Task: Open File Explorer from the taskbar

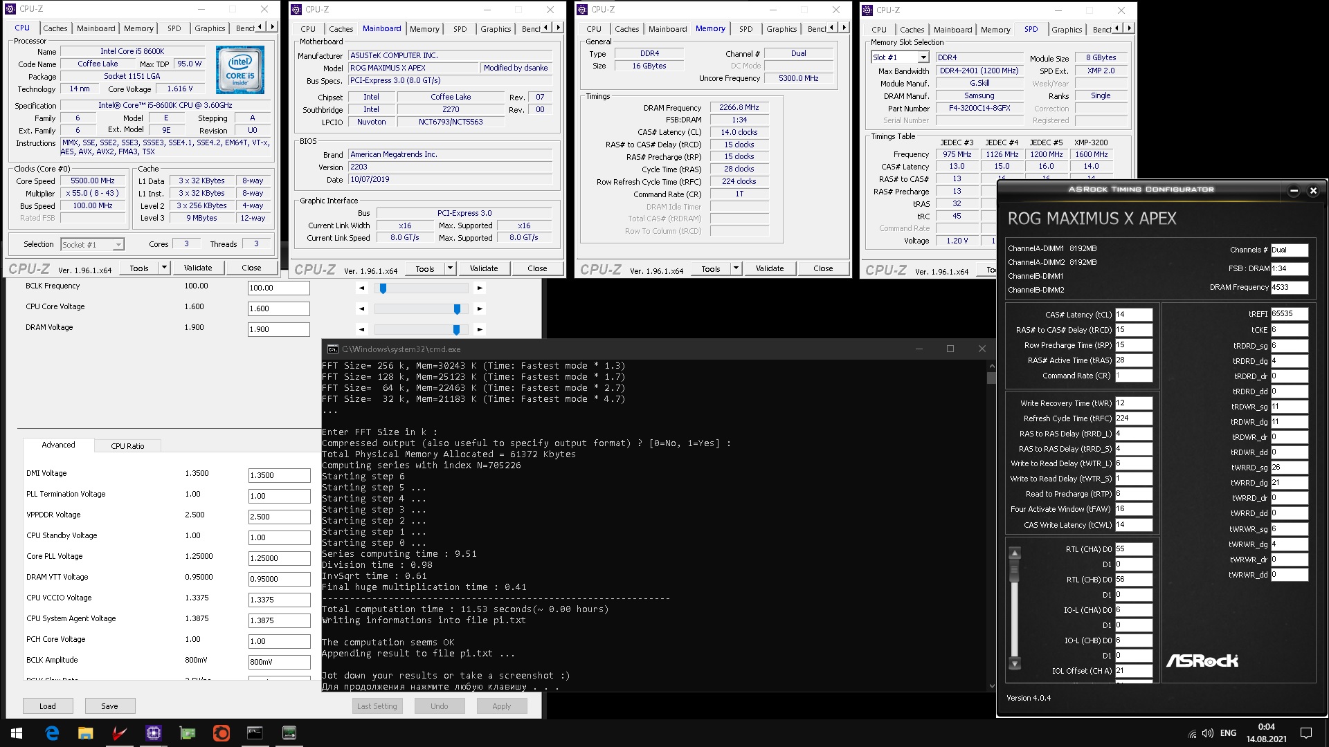Action: click(x=85, y=732)
